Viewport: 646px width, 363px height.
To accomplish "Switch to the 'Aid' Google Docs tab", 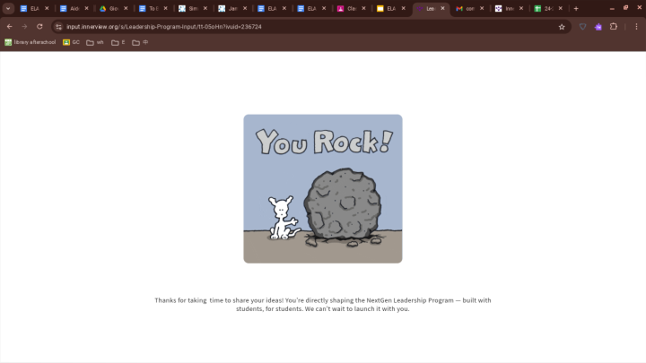I will (69, 8).
